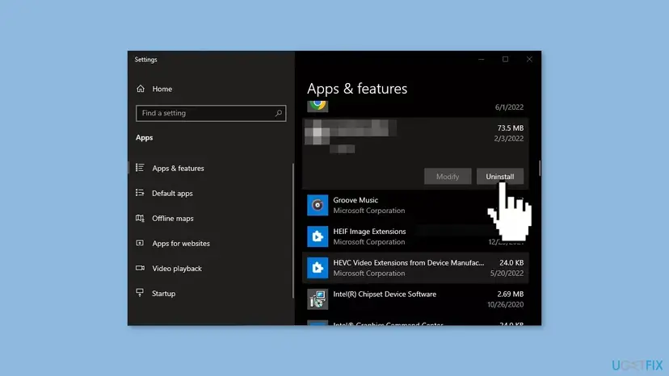Viewport: 669px width, 376px height.
Task: Select the Groove Music entry
Action: (415, 205)
